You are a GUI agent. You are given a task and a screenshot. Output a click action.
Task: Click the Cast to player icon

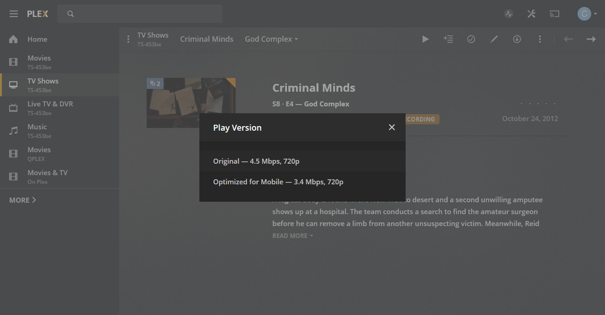coord(554,14)
